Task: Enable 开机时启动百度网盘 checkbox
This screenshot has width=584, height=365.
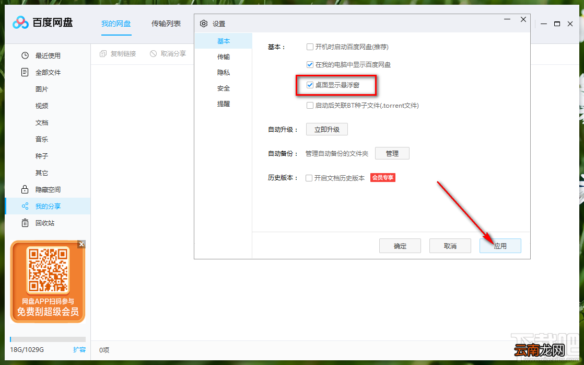Action: [310, 47]
